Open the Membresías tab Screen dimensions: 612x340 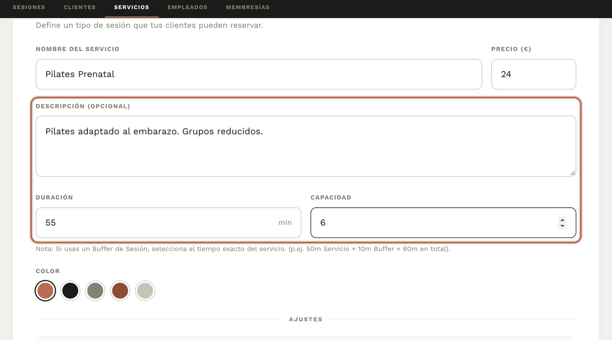click(x=248, y=7)
